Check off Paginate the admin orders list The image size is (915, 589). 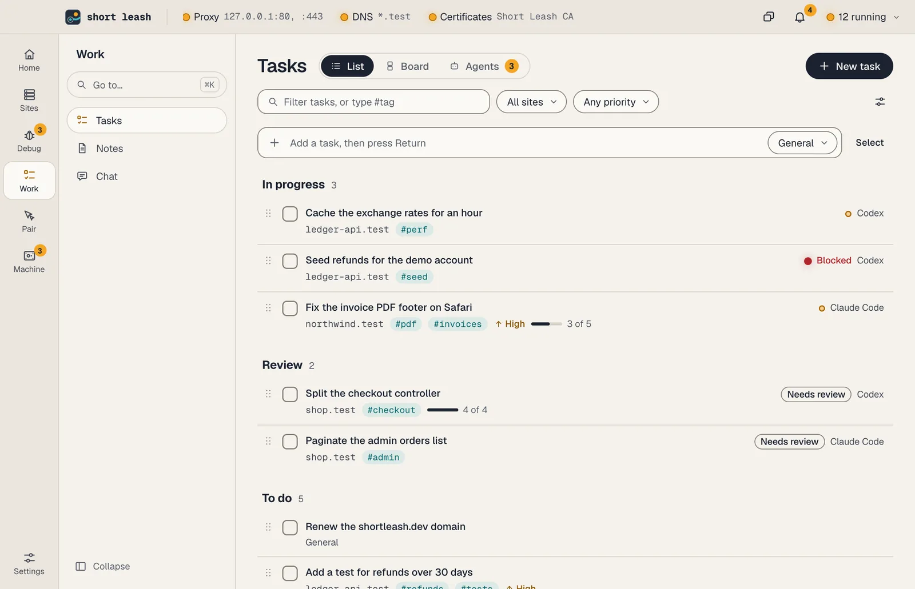[x=290, y=442]
